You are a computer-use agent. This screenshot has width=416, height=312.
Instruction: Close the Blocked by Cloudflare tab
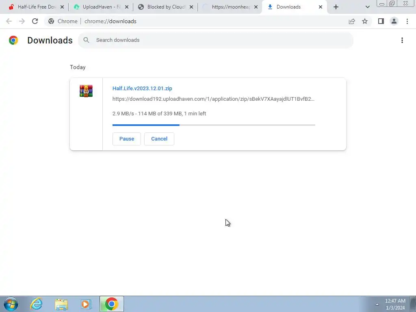191,7
